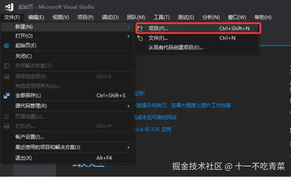The width and height of the screenshot is (291, 177).
Task: Open the 调试(D) menu
Action: point(110,18)
